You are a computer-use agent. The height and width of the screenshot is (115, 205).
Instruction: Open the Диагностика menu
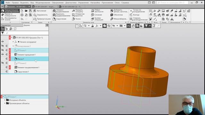point(71,3)
